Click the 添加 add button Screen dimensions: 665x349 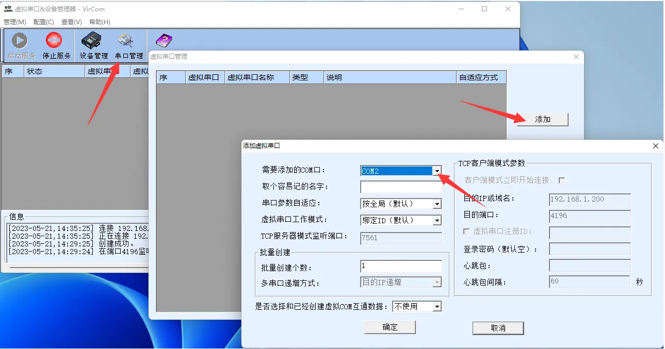pyautogui.click(x=542, y=119)
